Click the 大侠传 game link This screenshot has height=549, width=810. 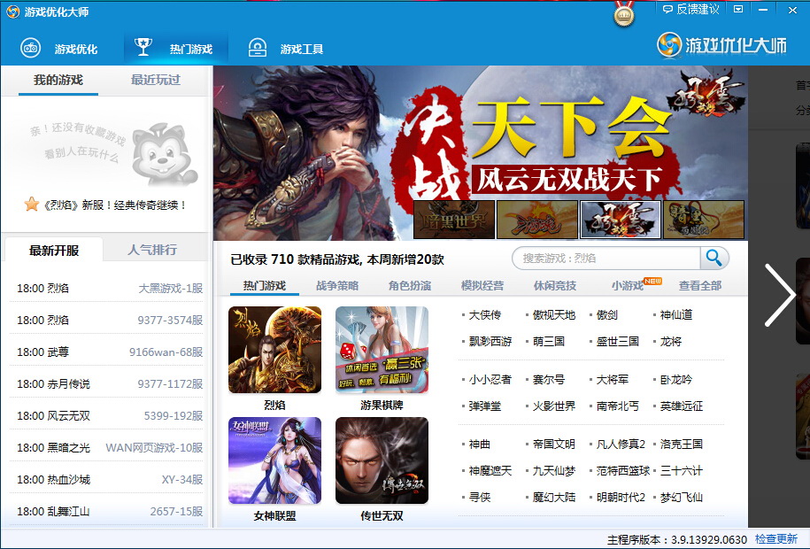point(484,315)
